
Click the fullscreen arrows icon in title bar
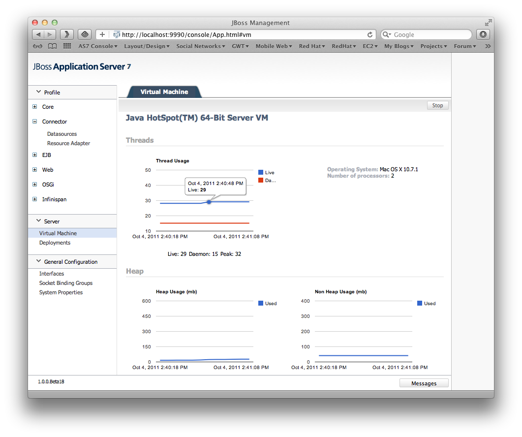[x=488, y=23]
